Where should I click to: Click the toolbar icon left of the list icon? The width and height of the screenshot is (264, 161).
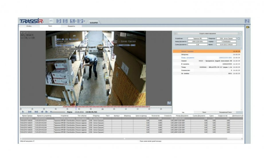(59, 21)
